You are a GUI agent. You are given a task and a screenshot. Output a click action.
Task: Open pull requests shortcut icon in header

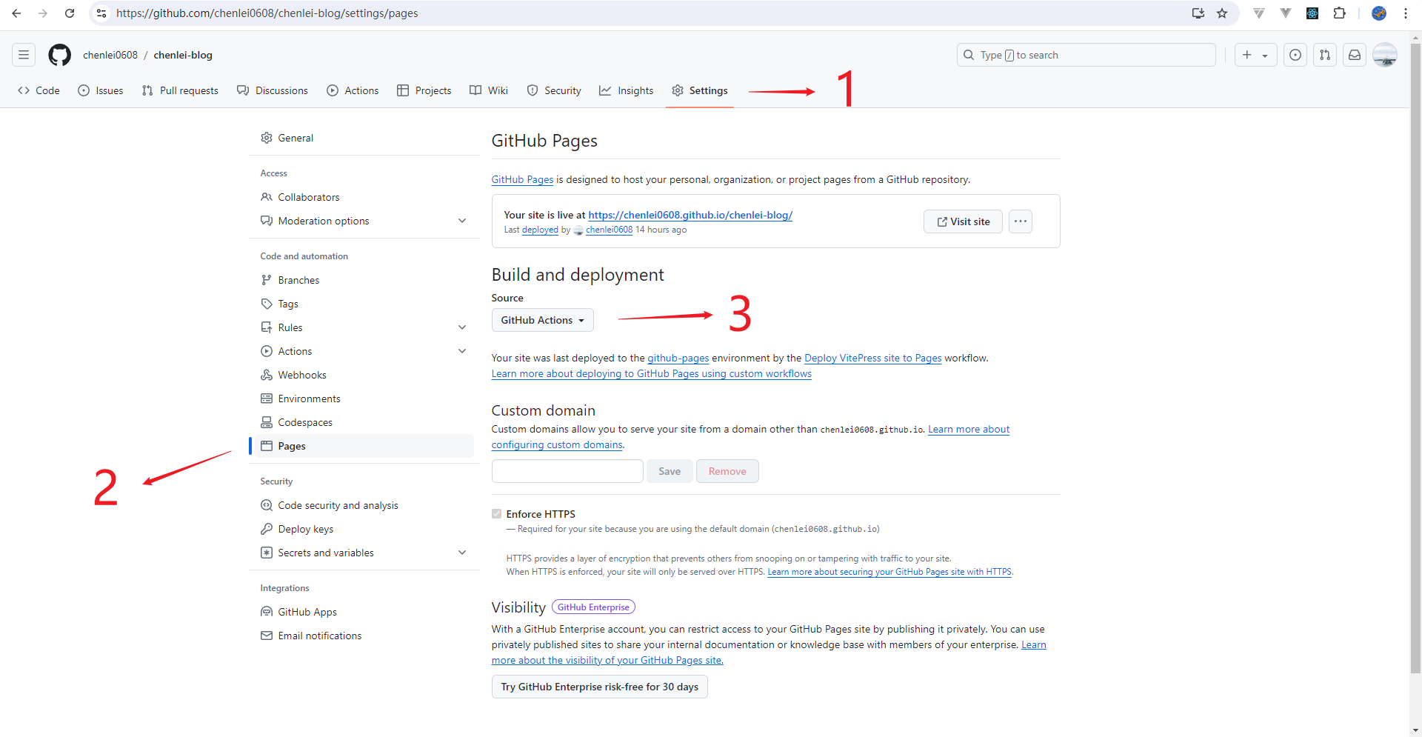(1325, 55)
